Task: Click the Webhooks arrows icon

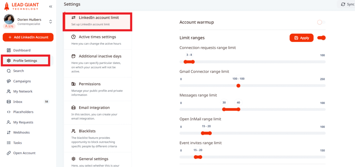Action: (x=9, y=133)
